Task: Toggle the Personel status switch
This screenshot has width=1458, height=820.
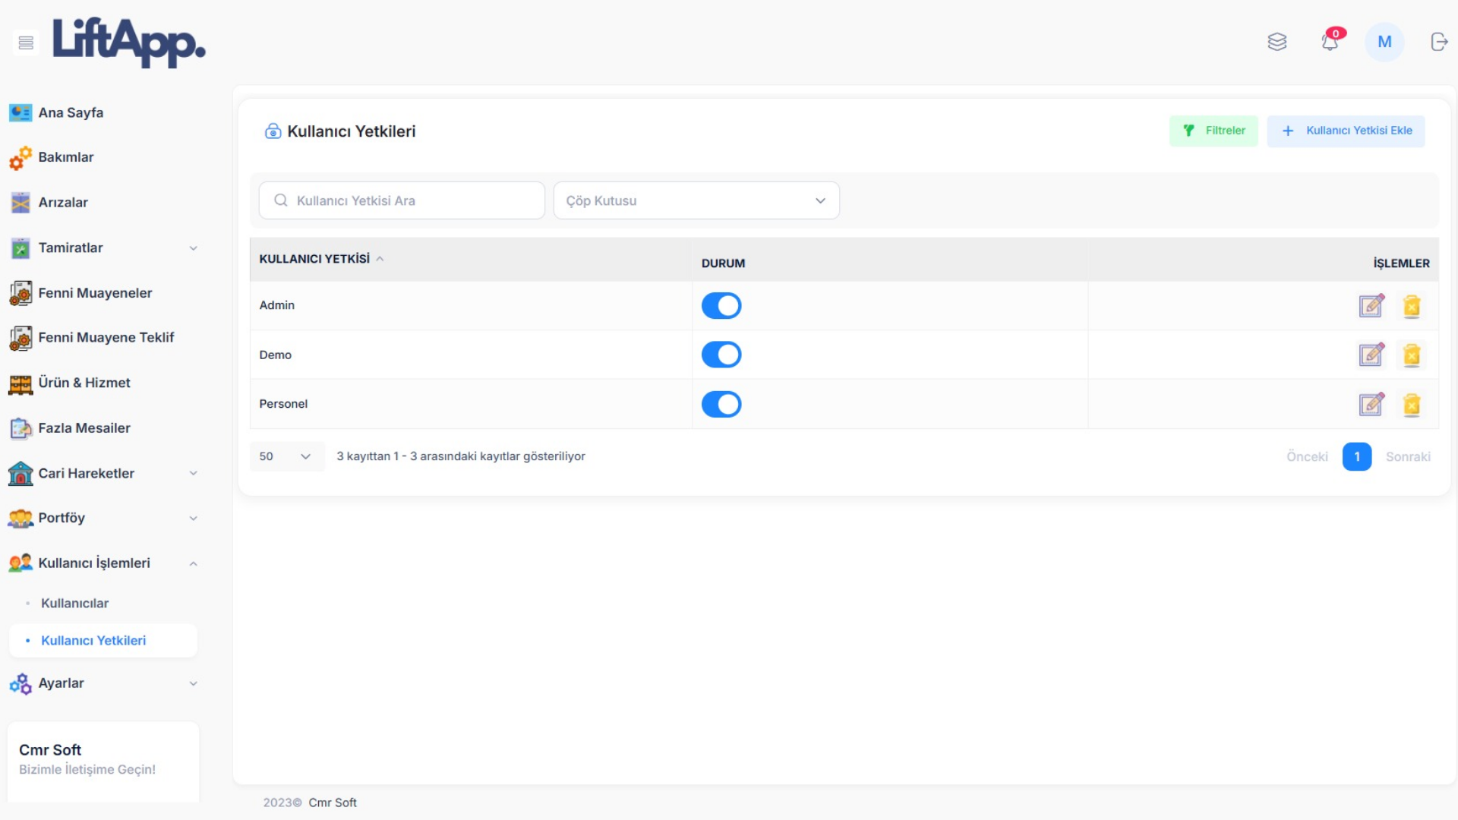Action: tap(721, 405)
